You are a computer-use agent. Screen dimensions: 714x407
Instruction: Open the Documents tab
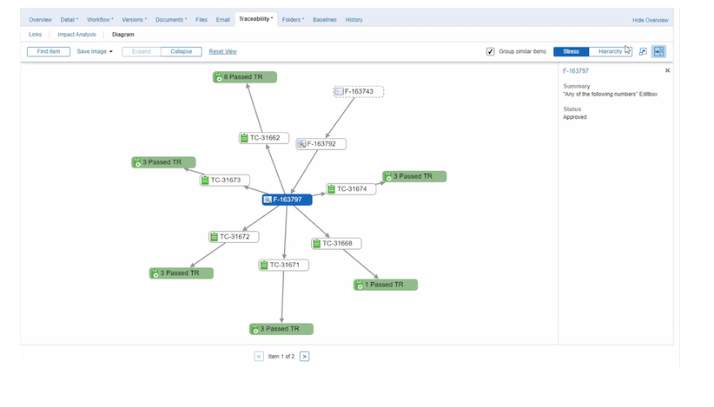[171, 20]
